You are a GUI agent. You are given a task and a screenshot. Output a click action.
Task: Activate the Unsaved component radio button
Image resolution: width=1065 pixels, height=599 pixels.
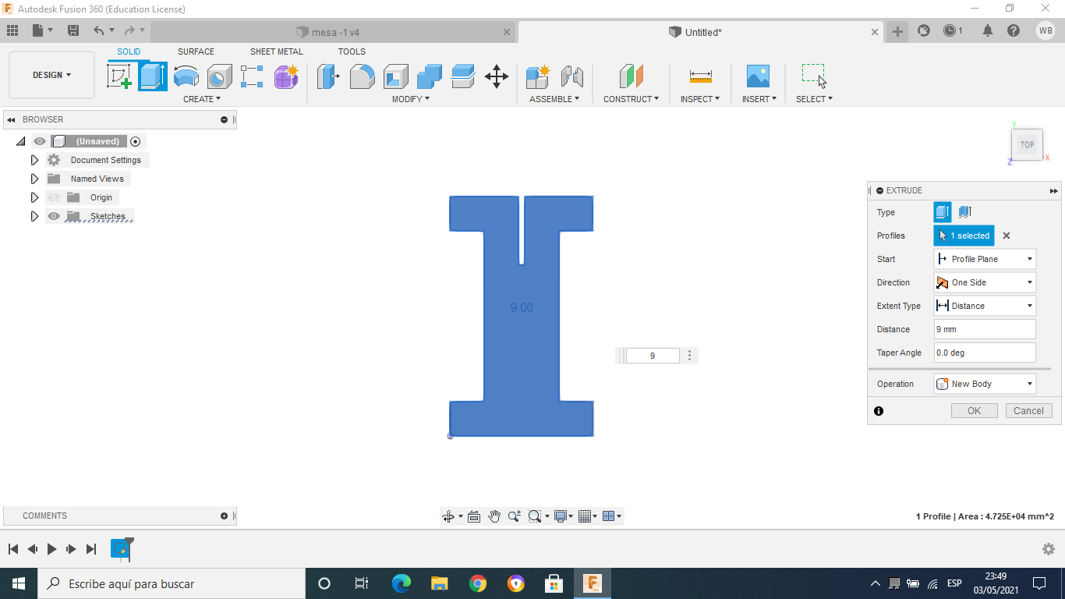pos(136,141)
